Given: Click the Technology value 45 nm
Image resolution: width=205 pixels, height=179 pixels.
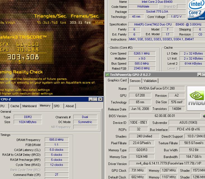Looking at the screenshot, I should pos(136,17).
